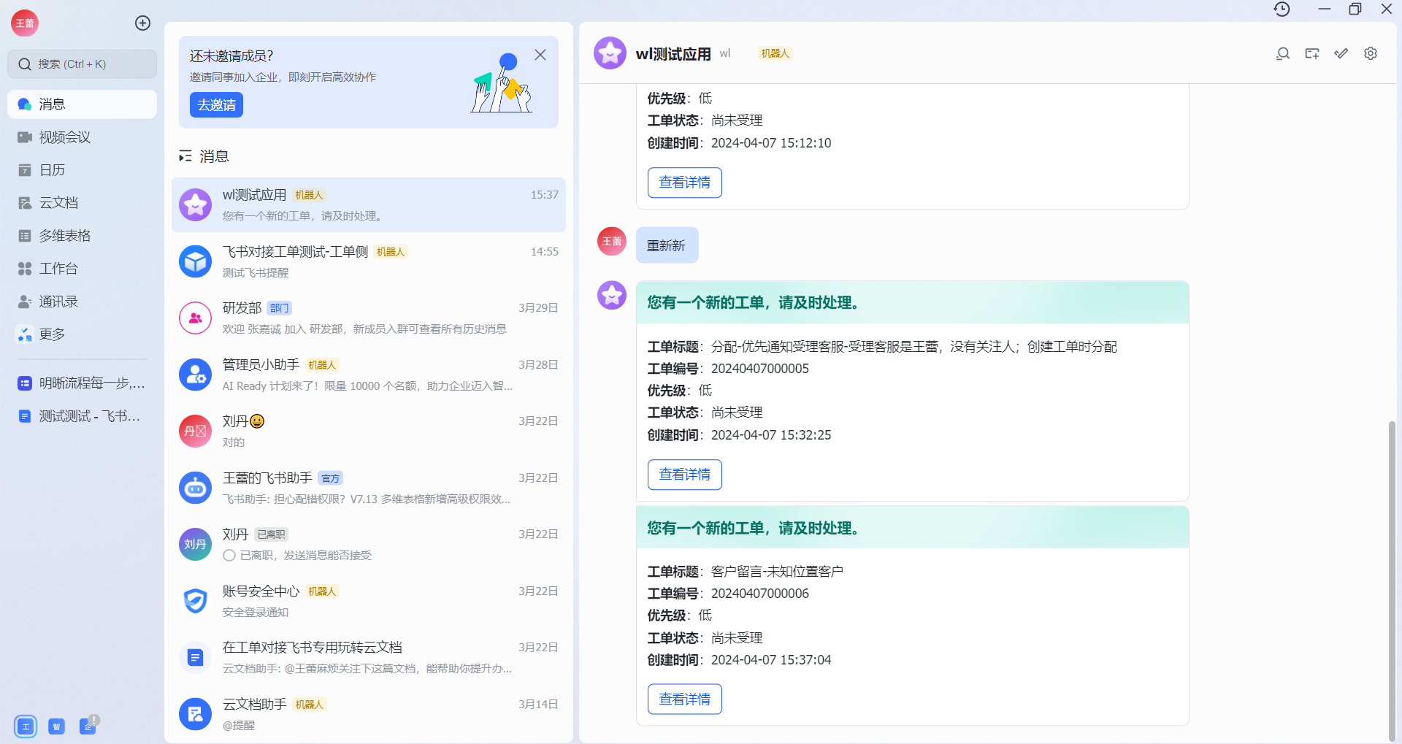Open chat with 刘丹 已离职
The image size is (1402, 744).
[x=369, y=544]
